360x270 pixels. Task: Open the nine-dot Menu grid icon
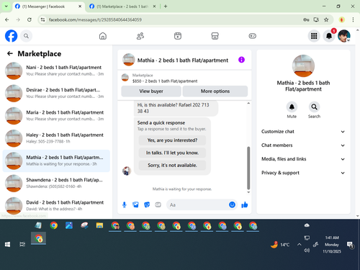pyautogui.click(x=314, y=36)
